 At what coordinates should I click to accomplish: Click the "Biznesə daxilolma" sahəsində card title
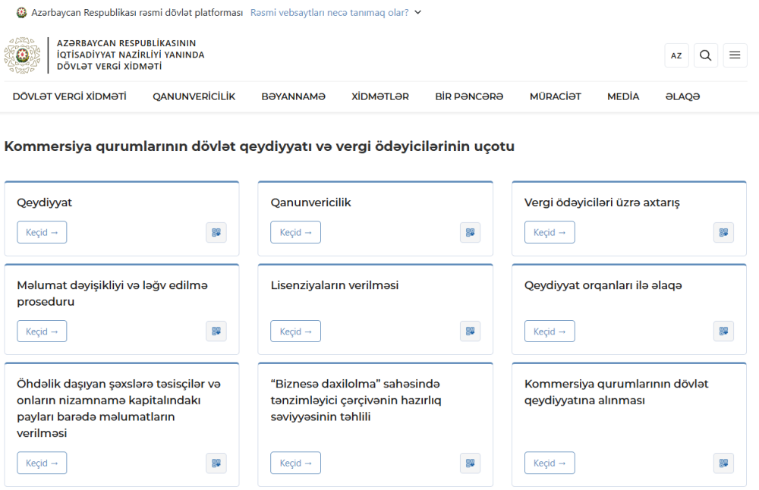[x=356, y=400]
